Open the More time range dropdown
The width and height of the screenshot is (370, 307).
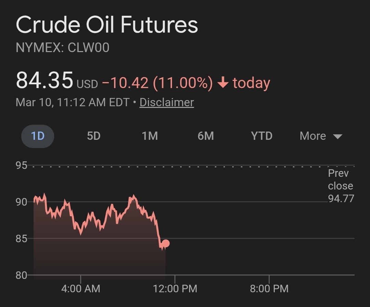click(321, 136)
